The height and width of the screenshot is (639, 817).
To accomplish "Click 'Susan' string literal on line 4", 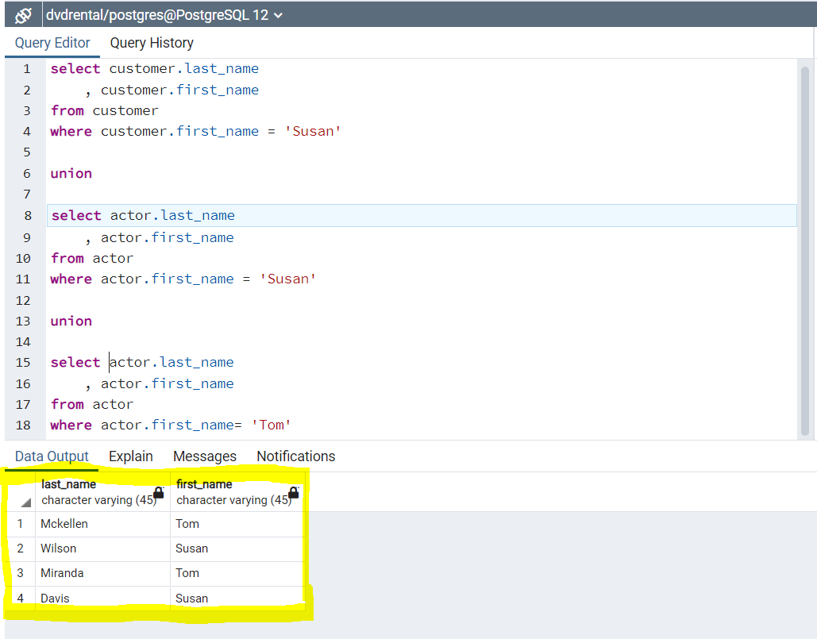I will pyautogui.click(x=313, y=131).
